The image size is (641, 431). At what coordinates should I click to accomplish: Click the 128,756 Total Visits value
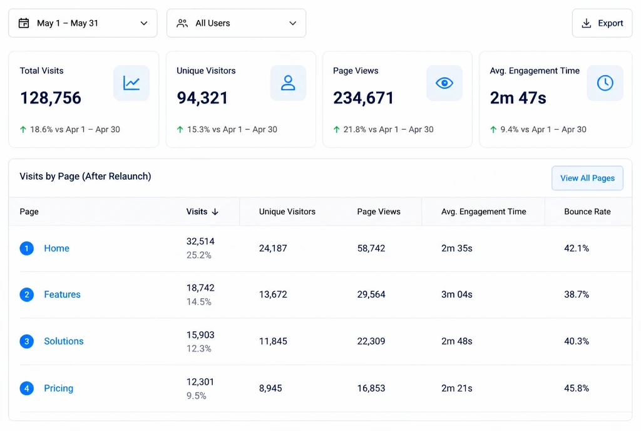51,98
